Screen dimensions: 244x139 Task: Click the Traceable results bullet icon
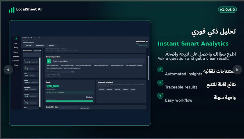(x=160, y=82)
